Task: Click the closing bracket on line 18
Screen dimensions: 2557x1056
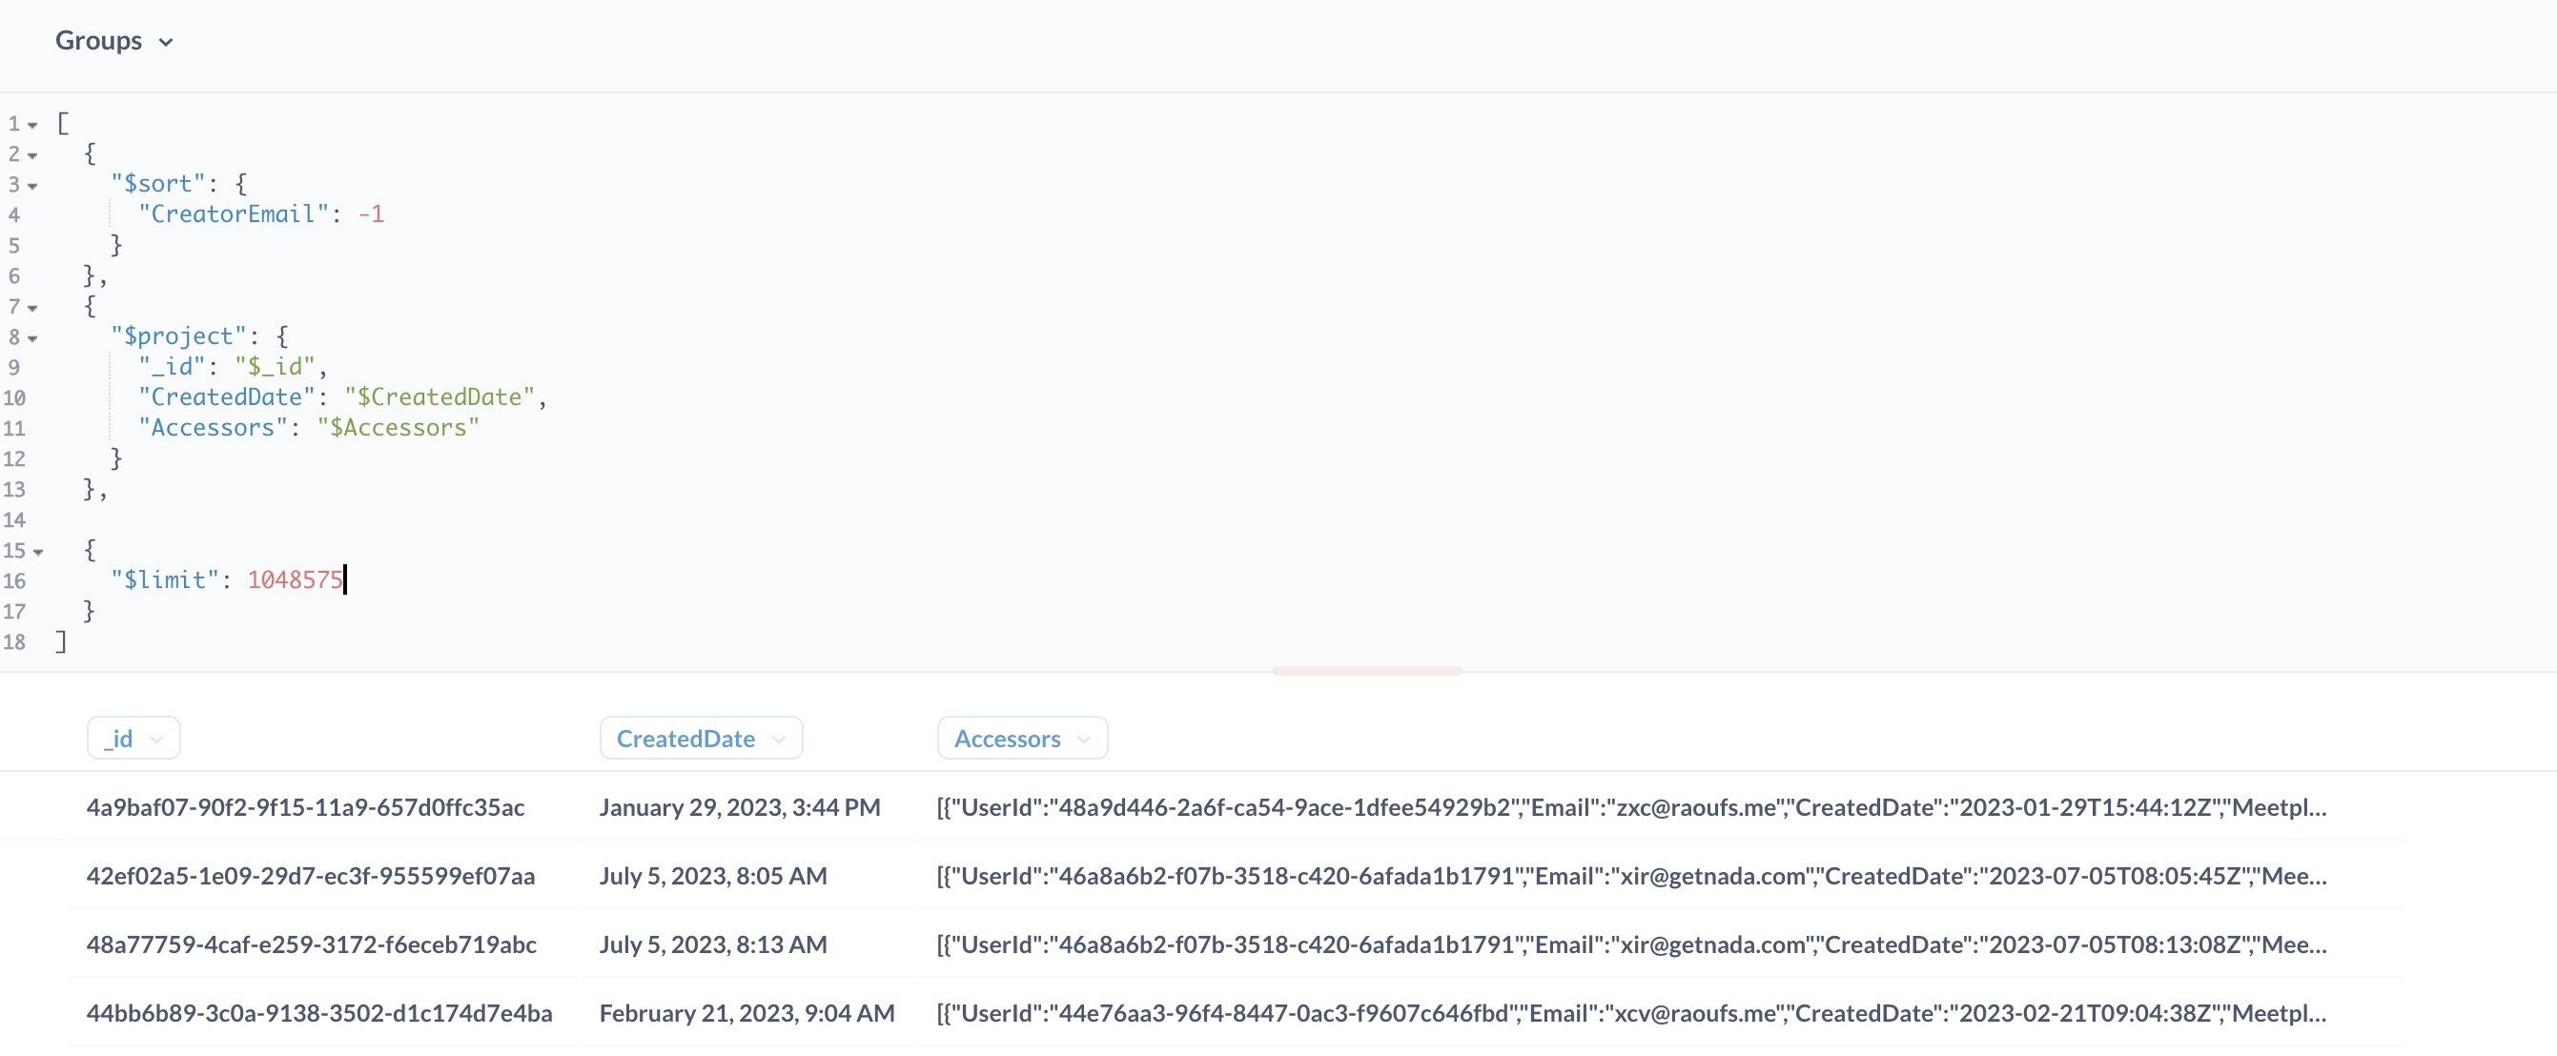Action: [x=62, y=642]
